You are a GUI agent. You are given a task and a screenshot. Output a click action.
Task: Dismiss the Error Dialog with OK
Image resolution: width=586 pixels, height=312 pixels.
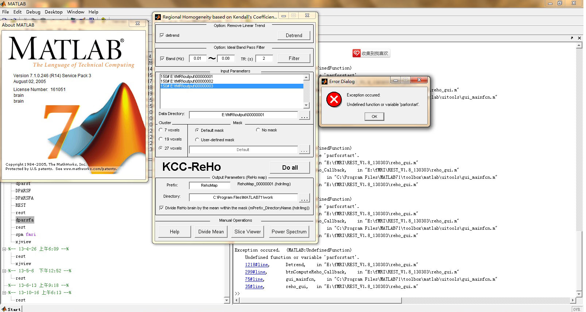[374, 116]
